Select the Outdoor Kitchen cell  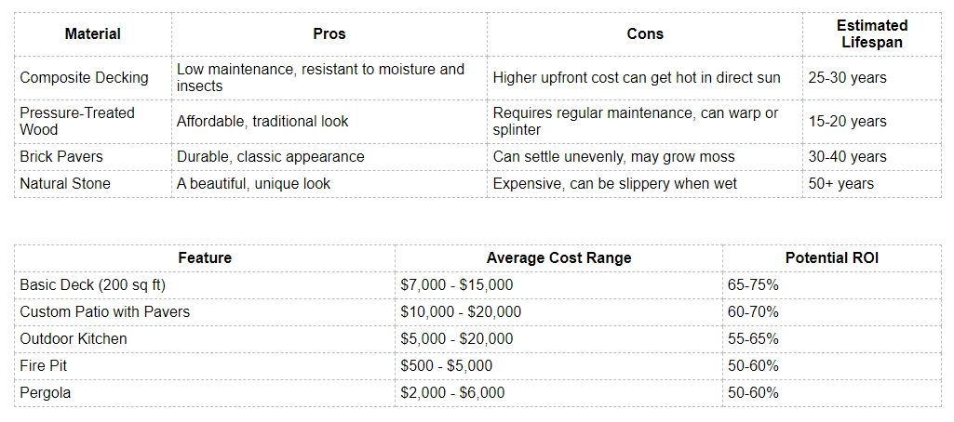[205, 339]
